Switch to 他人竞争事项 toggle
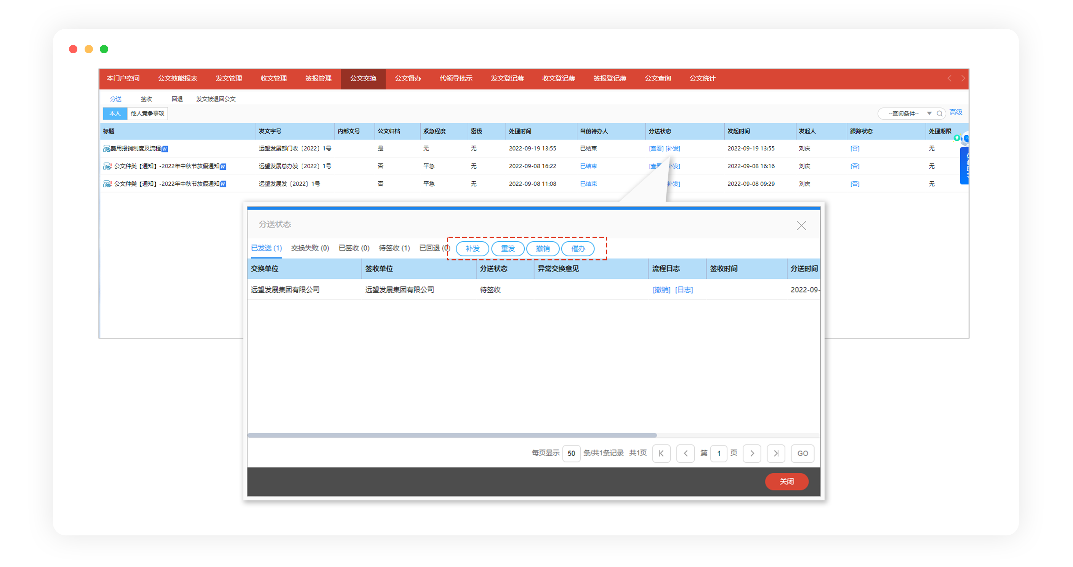The image size is (1073, 567). click(147, 113)
